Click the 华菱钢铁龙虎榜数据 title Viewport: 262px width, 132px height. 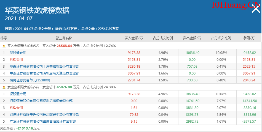tap(37, 10)
